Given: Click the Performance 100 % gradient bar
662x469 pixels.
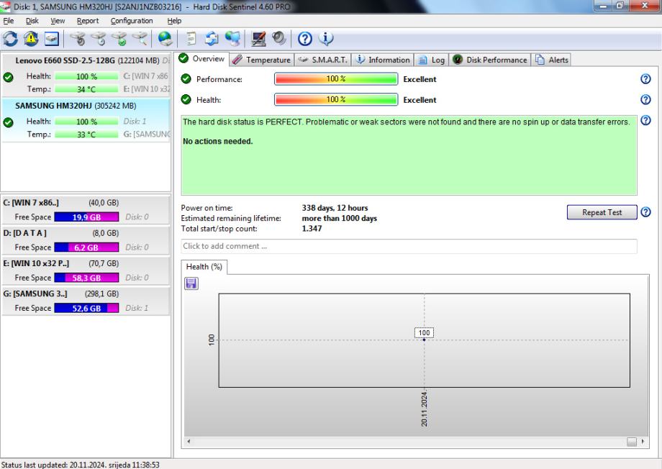Looking at the screenshot, I should pos(336,79).
